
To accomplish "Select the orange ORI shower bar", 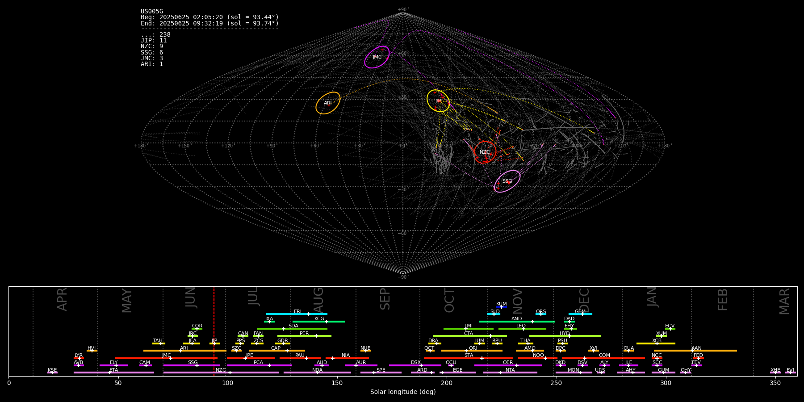I will (x=472, y=351).
